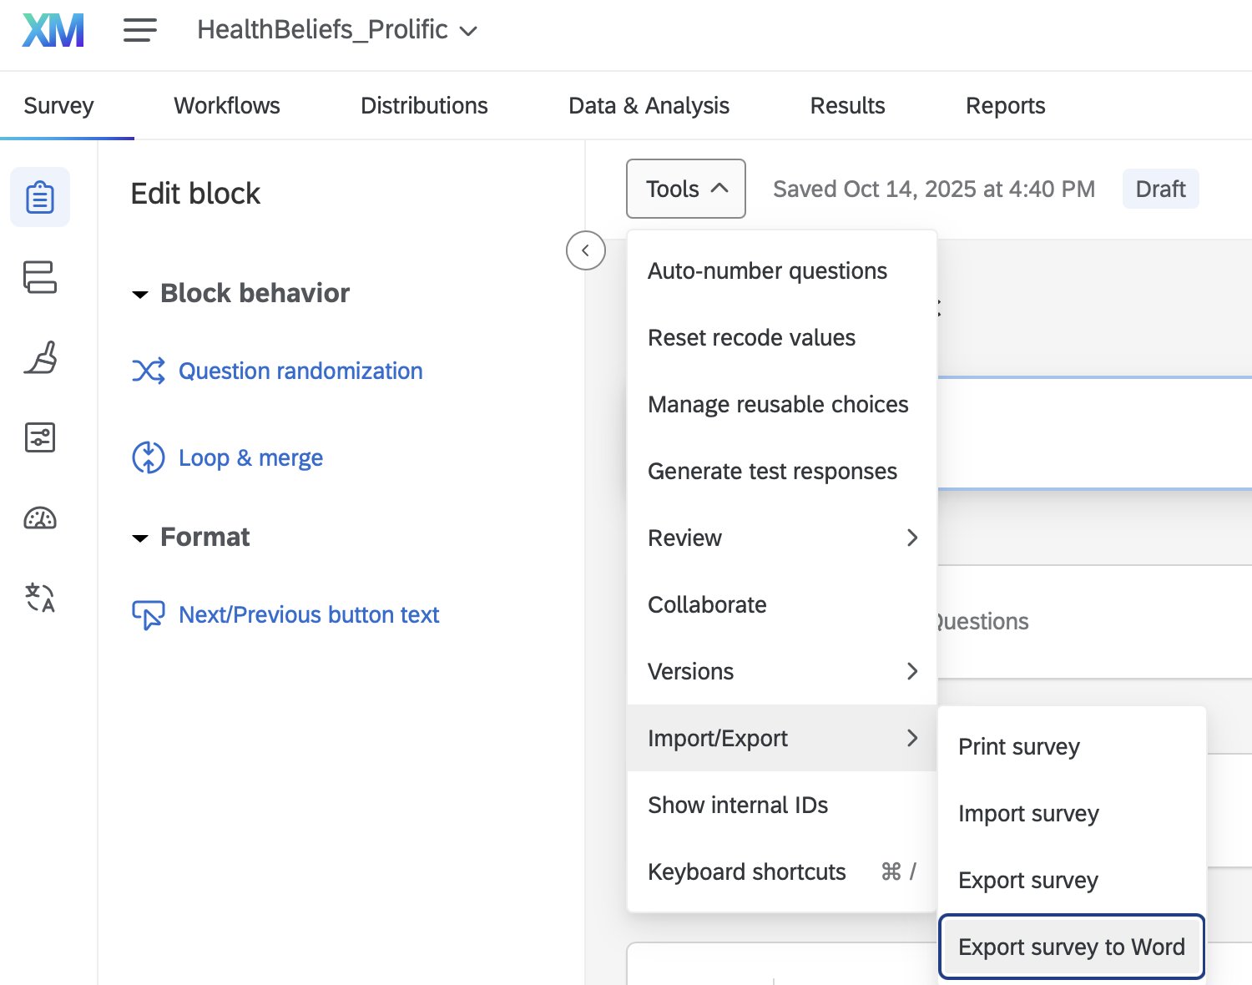
Task: Click the Loop & merge link
Action: click(250, 457)
